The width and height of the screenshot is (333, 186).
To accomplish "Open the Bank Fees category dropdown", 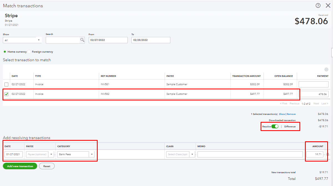I will pos(92,154).
